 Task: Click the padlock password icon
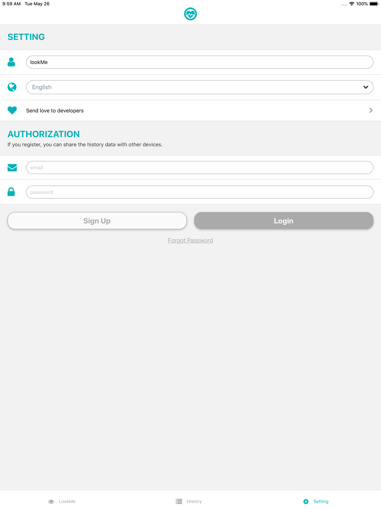(x=11, y=192)
